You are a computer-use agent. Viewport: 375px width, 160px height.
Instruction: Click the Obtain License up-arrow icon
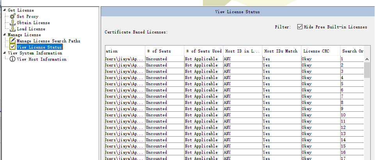12,23
